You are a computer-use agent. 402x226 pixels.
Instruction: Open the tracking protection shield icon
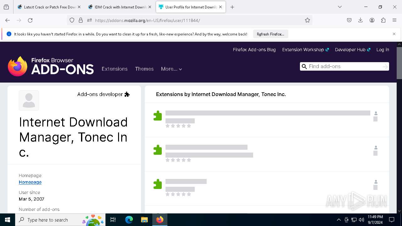pos(72,20)
